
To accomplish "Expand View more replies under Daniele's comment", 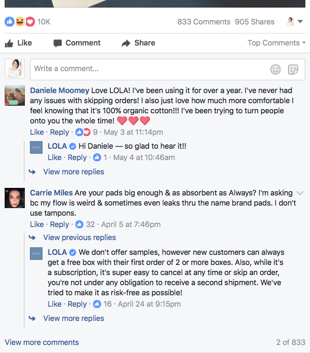I will [73, 172].
